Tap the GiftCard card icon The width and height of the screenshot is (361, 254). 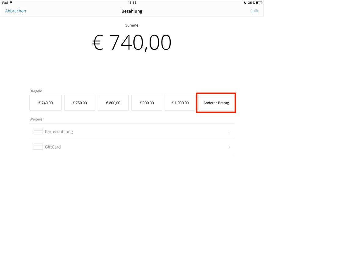coord(38,147)
